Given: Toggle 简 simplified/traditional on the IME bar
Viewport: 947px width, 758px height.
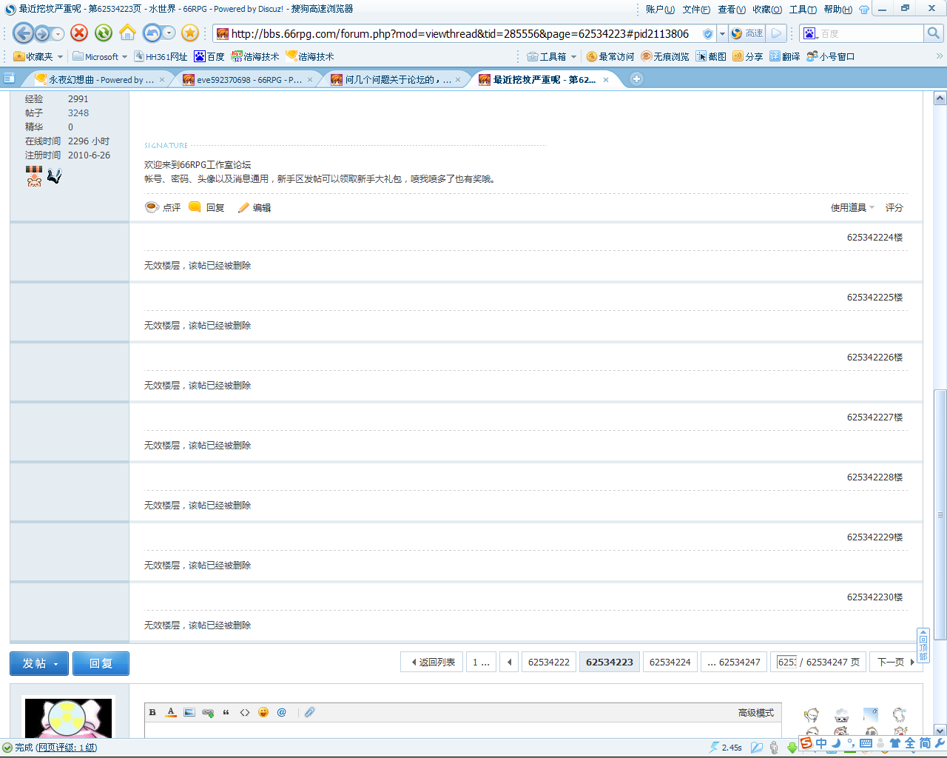Looking at the screenshot, I should (x=925, y=743).
